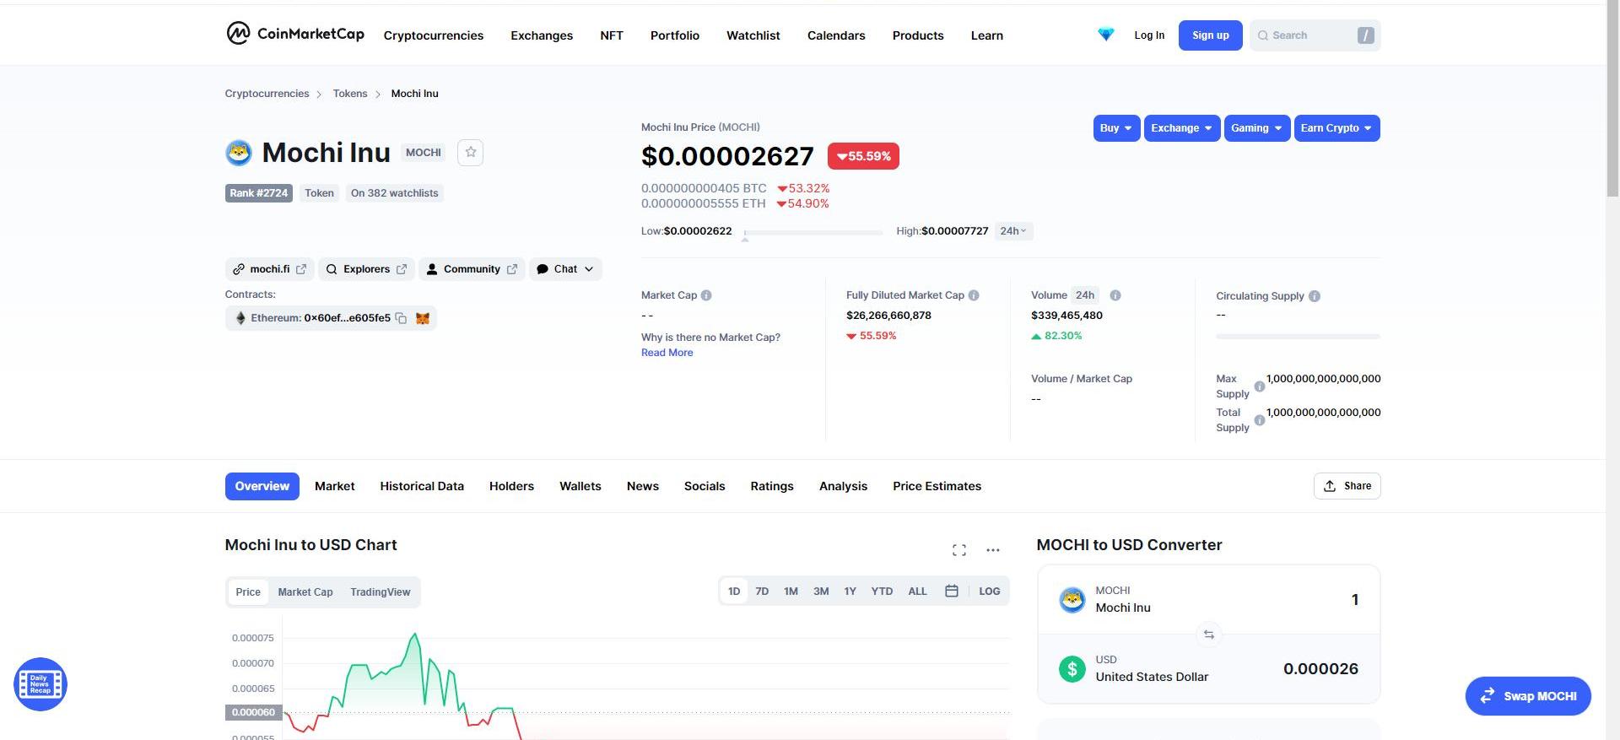This screenshot has height=740, width=1620.
Task: Click the Read More link
Action: pos(667,353)
